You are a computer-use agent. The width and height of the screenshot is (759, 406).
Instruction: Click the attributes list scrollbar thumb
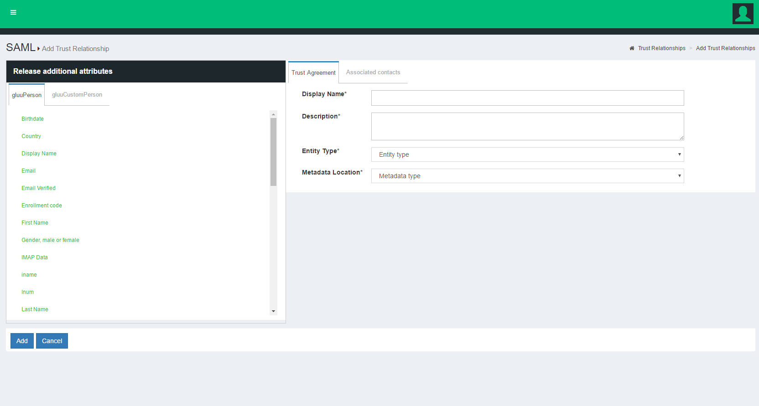tap(273, 152)
